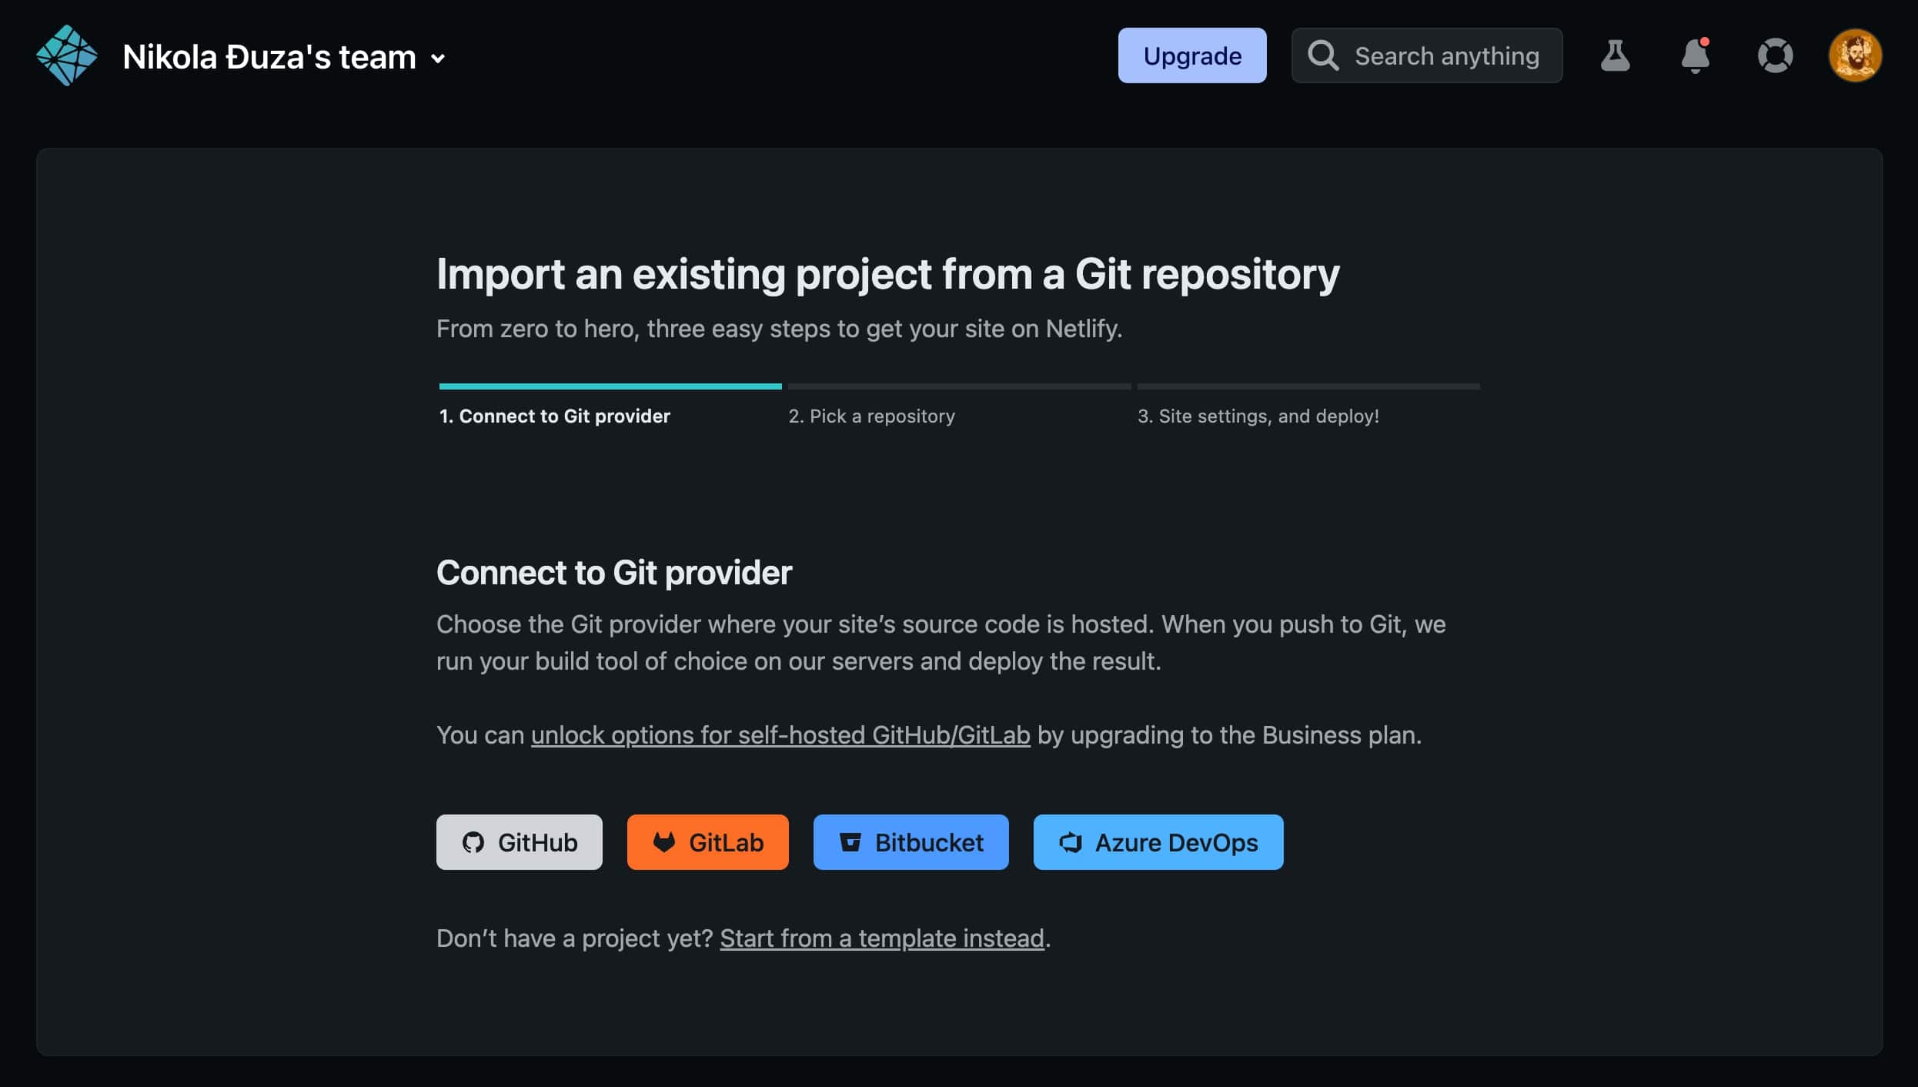The width and height of the screenshot is (1918, 1087).
Task: Select step 3 Site settings and deploy
Action: point(1258,416)
